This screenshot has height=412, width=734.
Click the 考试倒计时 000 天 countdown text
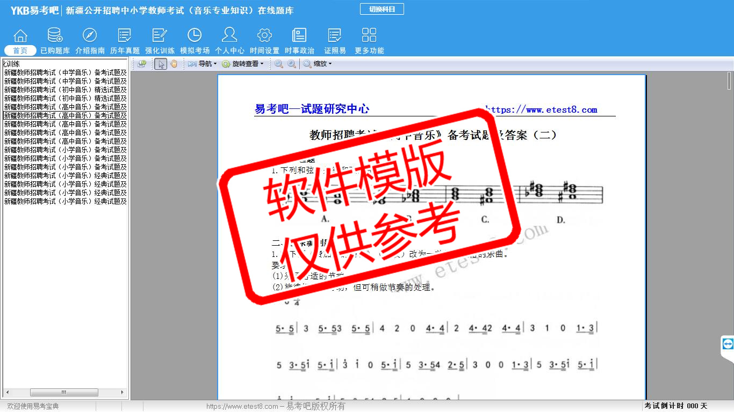676,406
